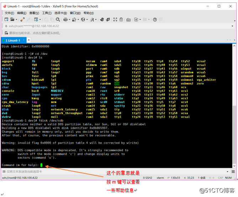Screen dimensions: 238x197
Task: Click the address bar lock icon
Action: click(6, 26)
